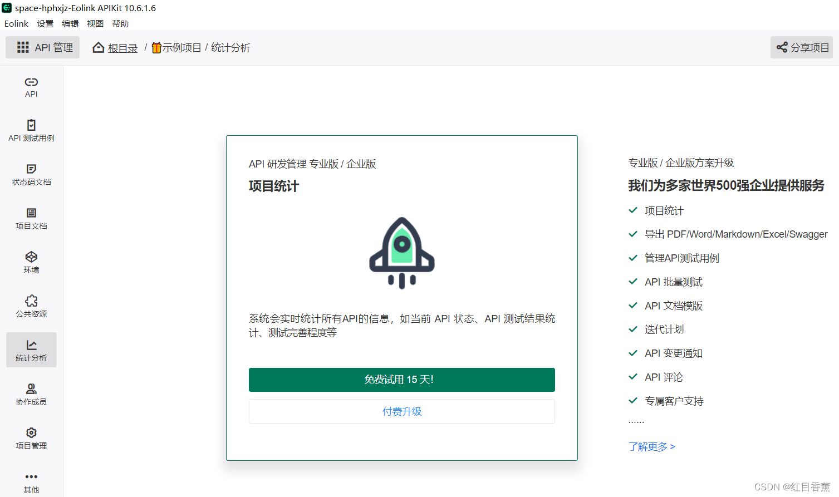Click the checkmark beside 项目统计 feature

633,210
